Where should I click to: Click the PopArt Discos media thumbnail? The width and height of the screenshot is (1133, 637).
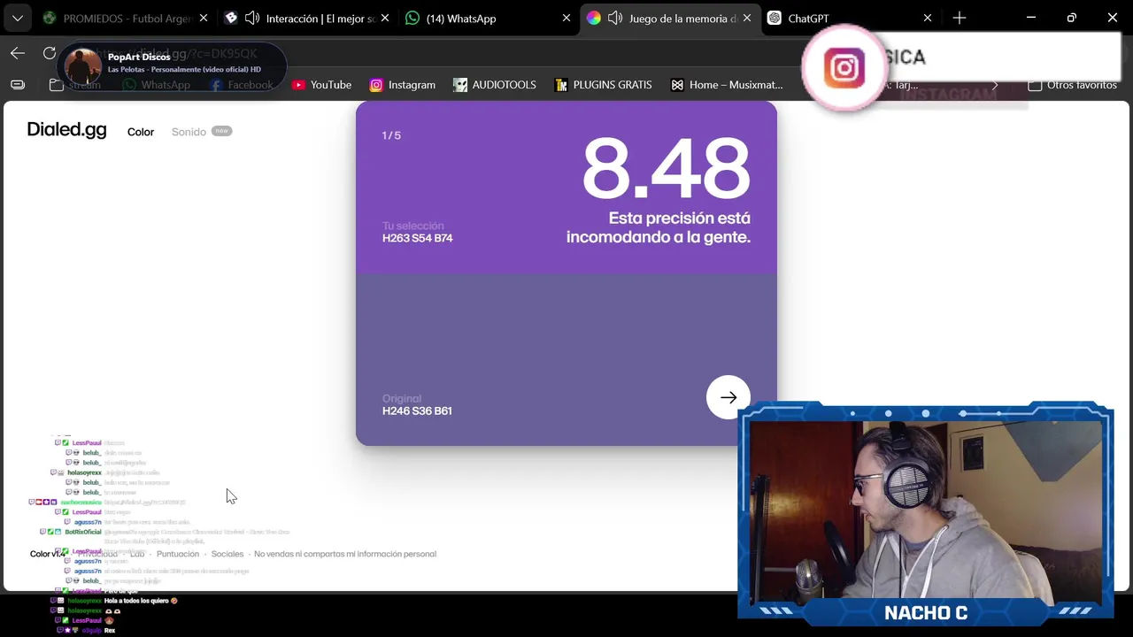point(83,65)
